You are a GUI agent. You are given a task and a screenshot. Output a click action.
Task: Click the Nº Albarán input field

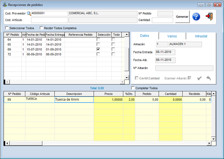pyautogui.click(x=184, y=68)
